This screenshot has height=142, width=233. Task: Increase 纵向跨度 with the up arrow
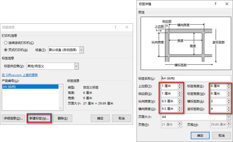click(x=180, y=100)
